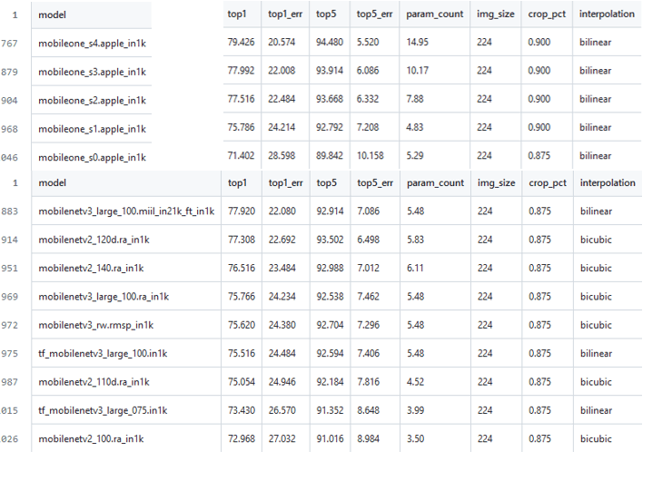Viewport: 672px width, 481px height.
Task: Click the param_count value 10.17
Action: point(418,70)
